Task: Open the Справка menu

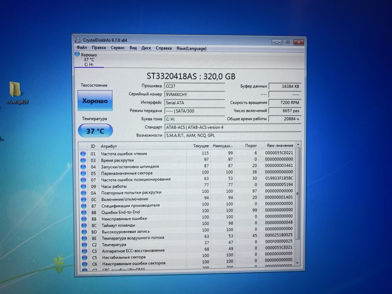Action: coord(163,48)
